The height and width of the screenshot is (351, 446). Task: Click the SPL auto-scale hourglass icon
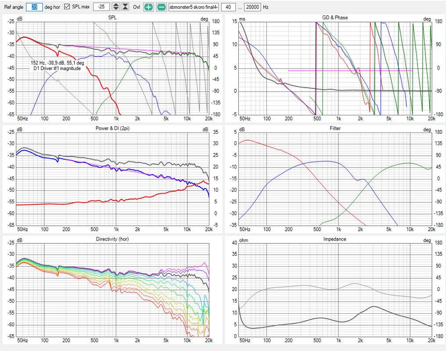125,7
